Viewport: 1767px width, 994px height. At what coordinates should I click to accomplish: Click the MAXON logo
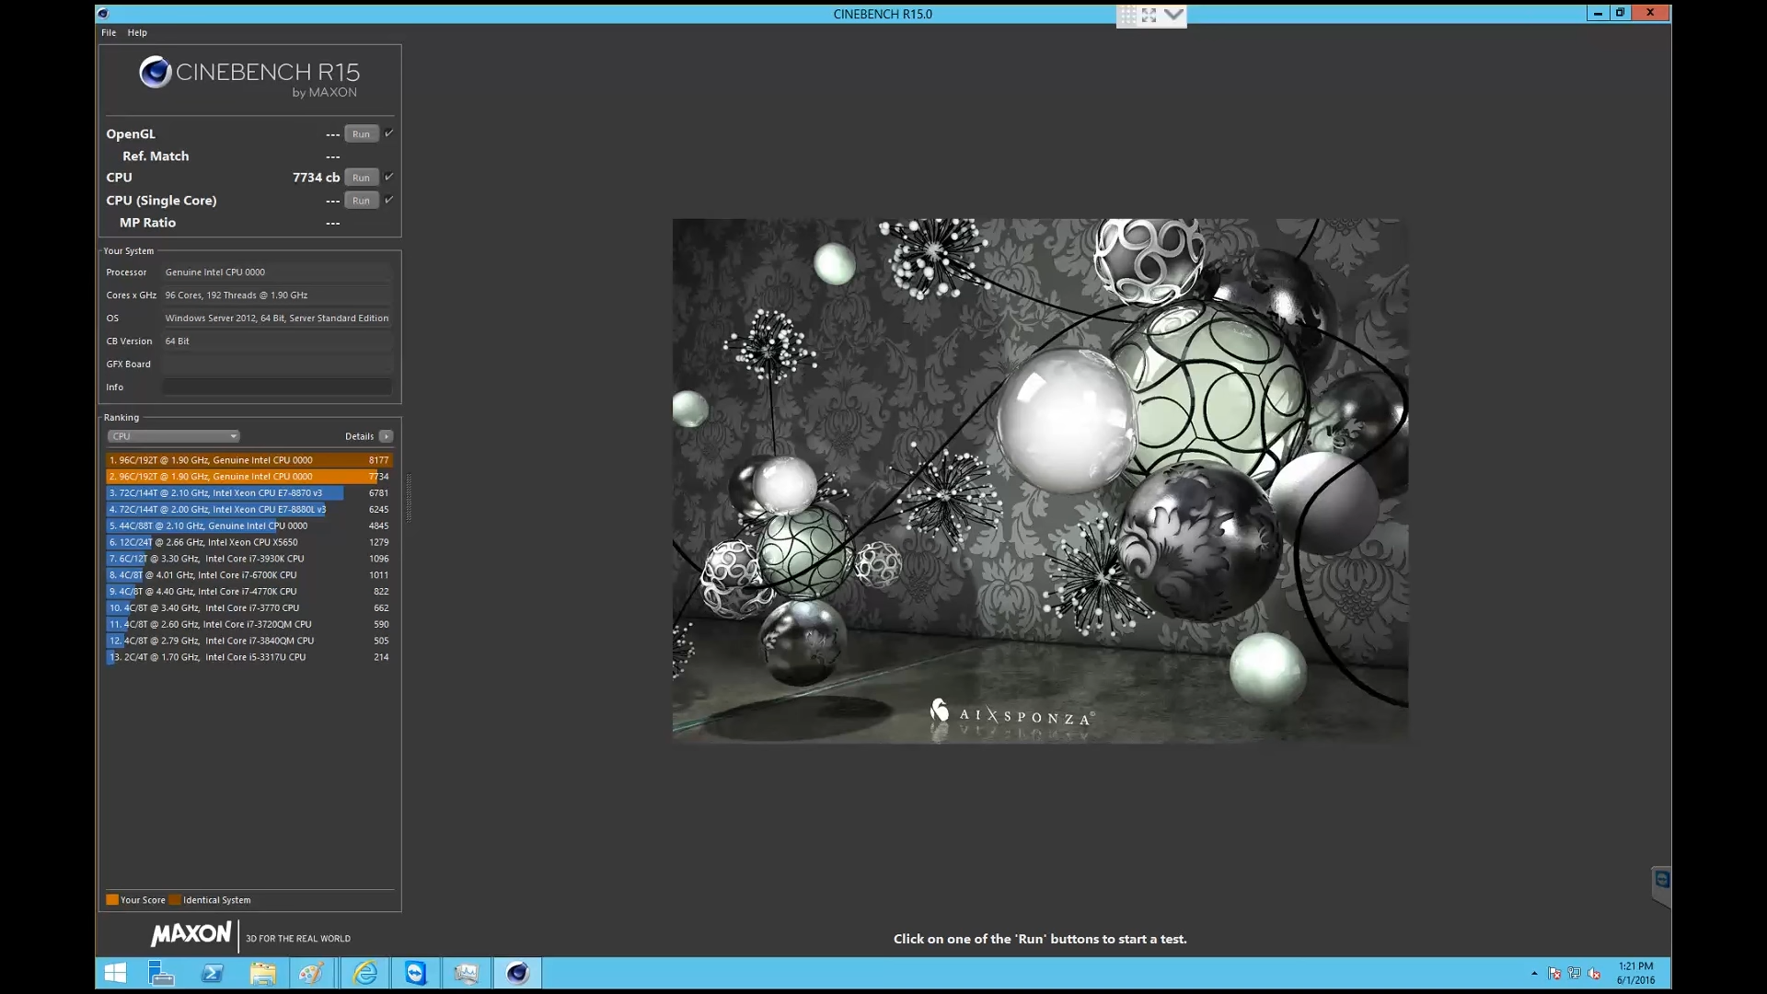(x=191, y=935)
